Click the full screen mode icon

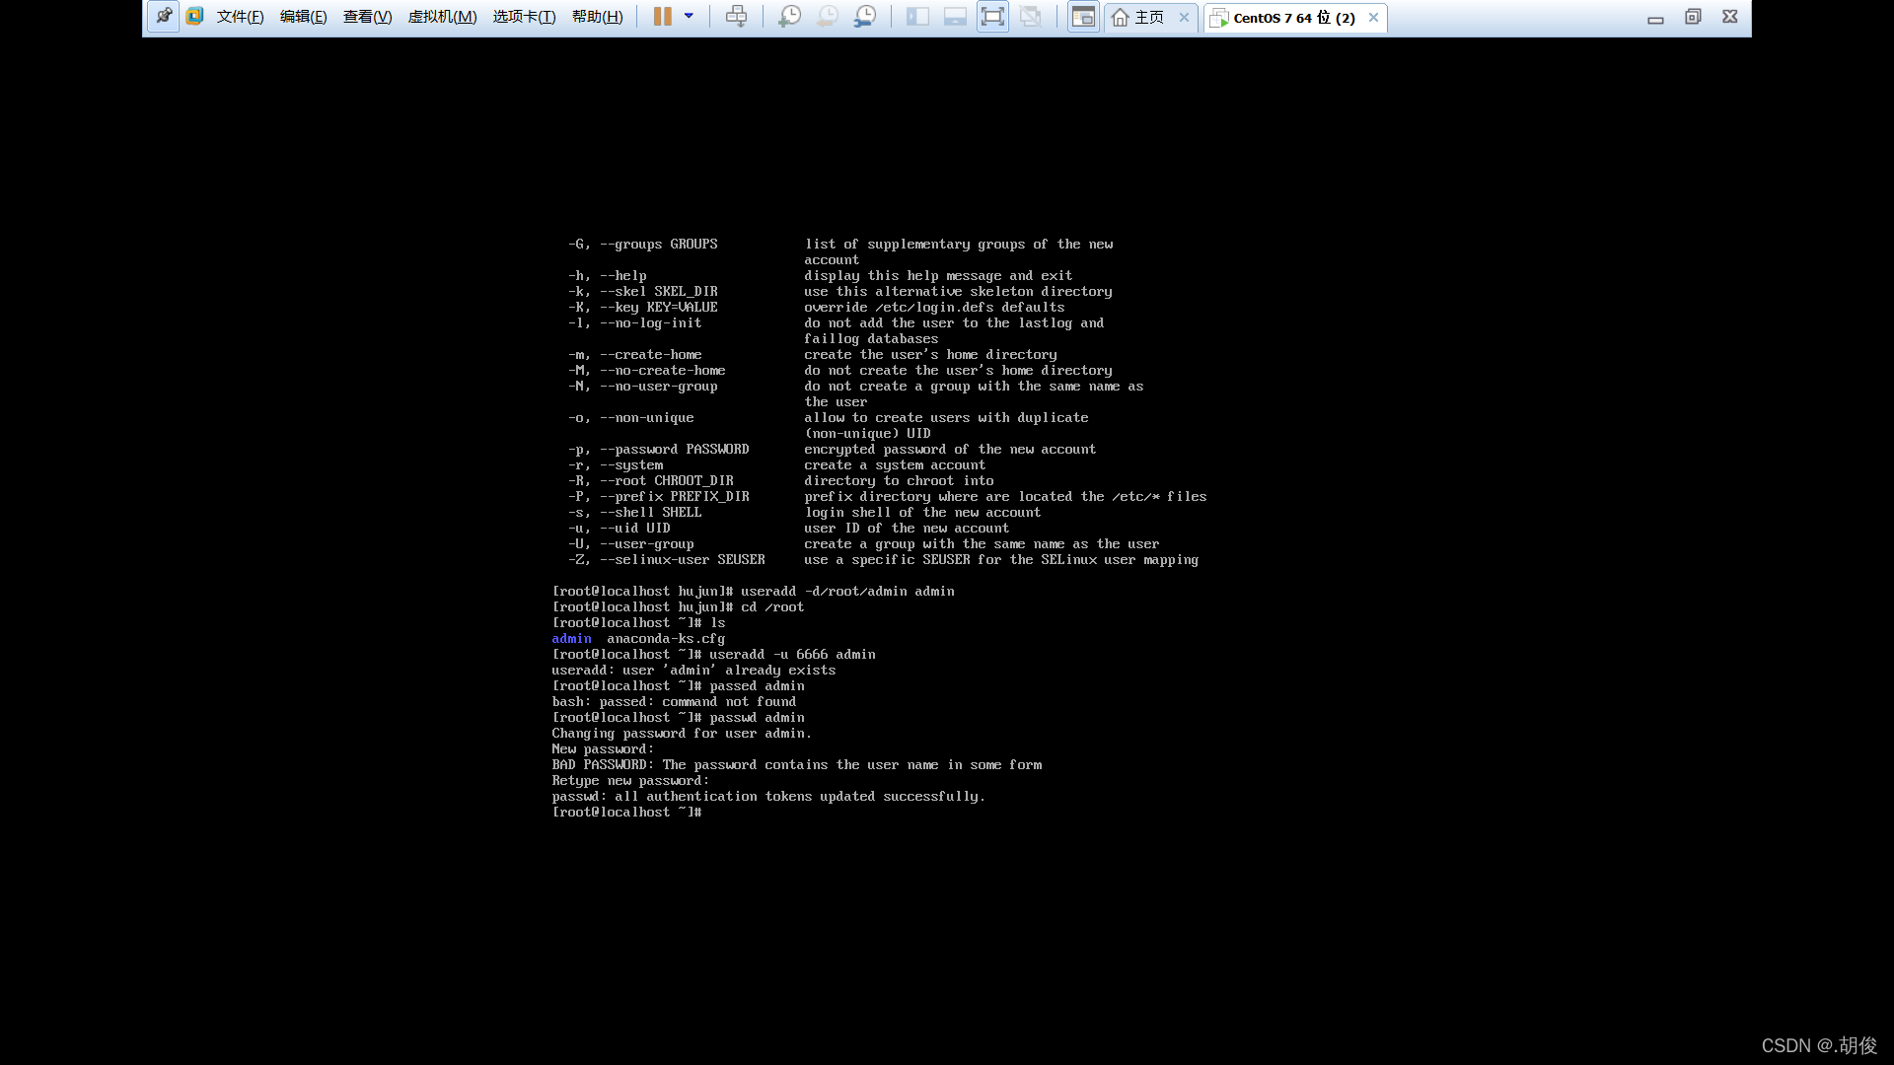click(992, 16)
